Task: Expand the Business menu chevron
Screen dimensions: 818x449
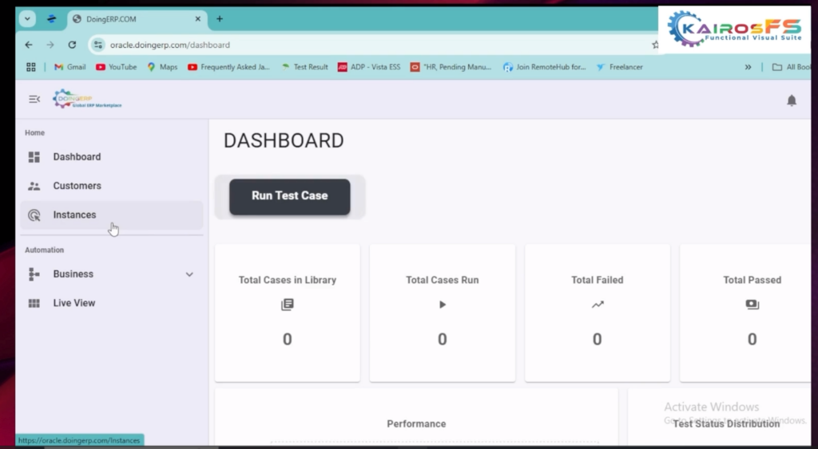Action: [x=189, y=274]
